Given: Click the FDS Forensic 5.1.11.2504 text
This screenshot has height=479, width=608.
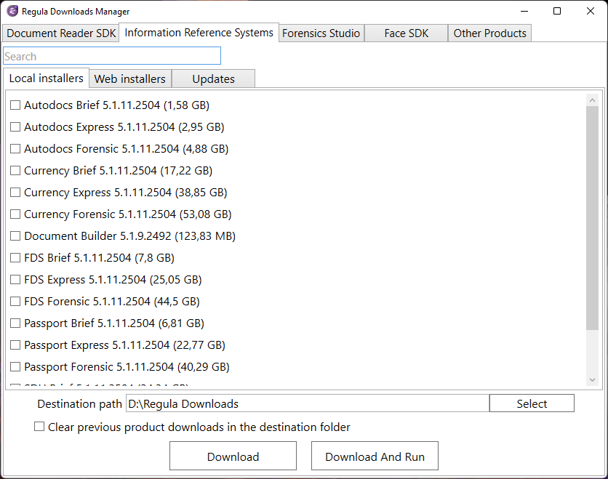Looking at the screenshot, I should click(112, 301).
